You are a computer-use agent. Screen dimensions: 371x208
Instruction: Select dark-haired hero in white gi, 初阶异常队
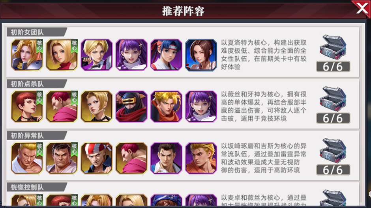pos(166,158)
